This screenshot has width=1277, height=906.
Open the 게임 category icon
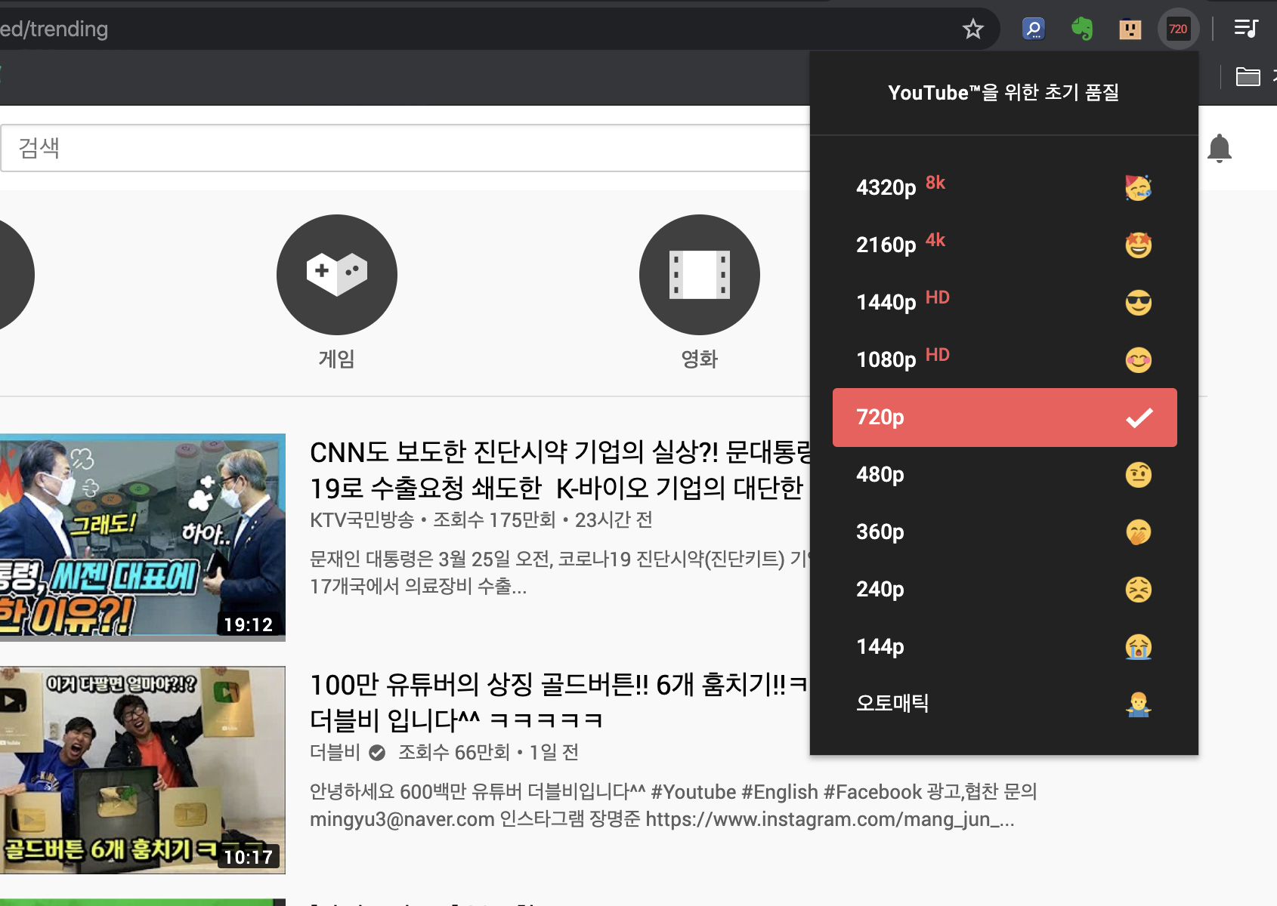(337, 275)
